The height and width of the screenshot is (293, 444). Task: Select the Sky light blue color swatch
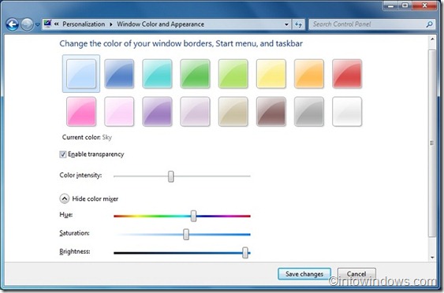81,73
